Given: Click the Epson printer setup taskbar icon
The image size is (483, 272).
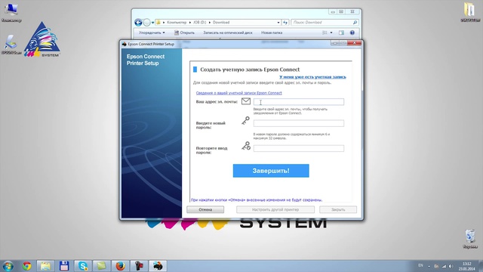Looking at the screenshot, I should click(x=158, y=266).
